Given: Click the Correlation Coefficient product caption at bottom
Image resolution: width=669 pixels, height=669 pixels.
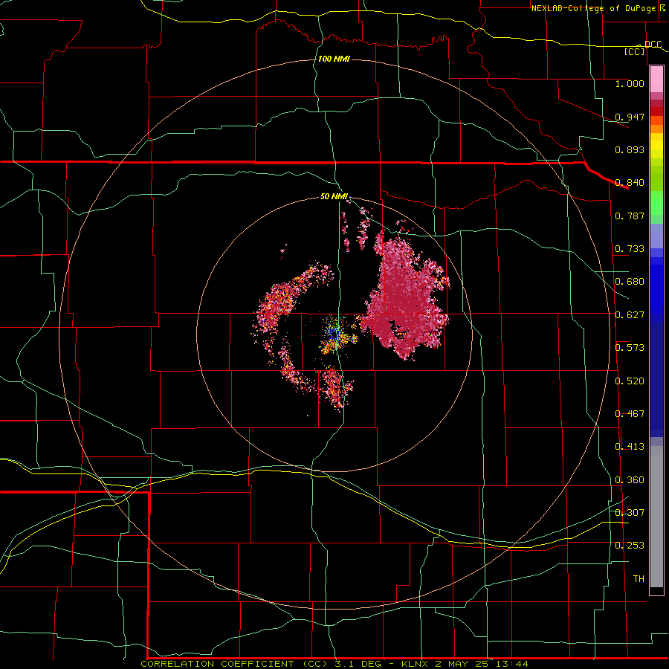Looking at the screenshot, I should coord(334,664).
